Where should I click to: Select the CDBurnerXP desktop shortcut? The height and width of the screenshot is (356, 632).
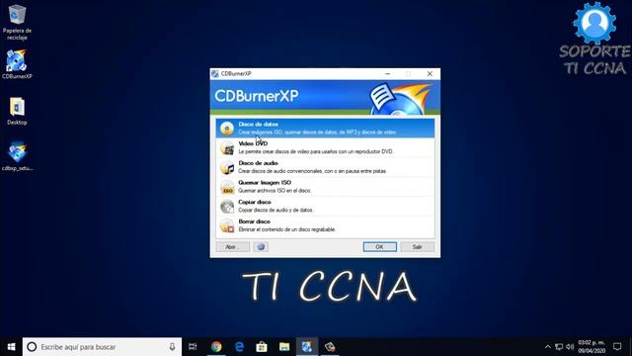coord(17,64)
